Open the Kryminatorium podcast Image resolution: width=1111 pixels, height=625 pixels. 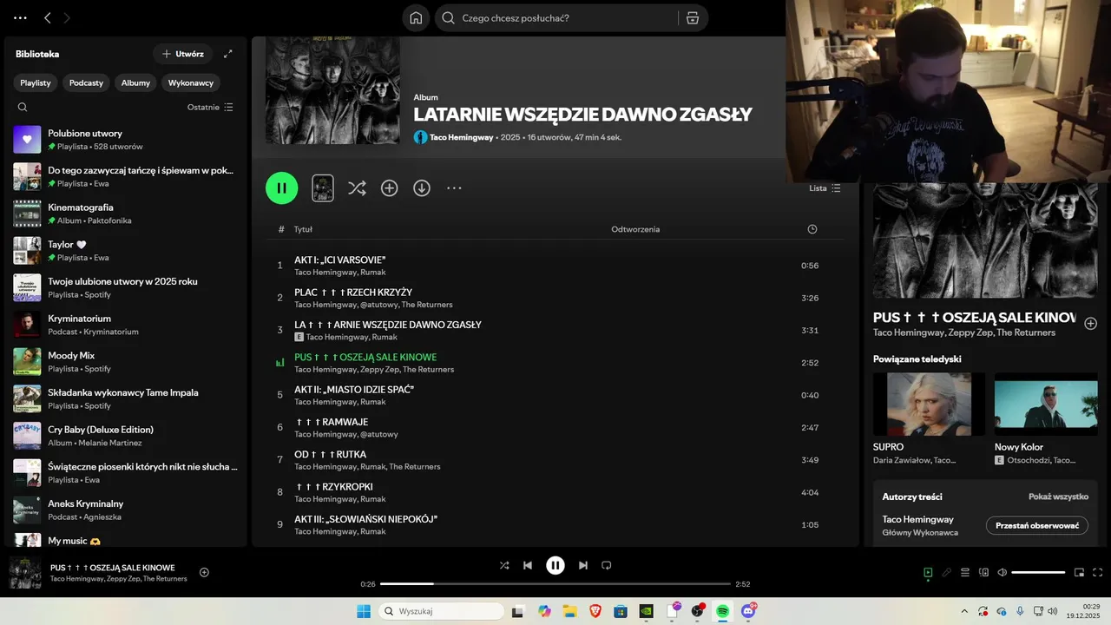click(x=126, y=325)
